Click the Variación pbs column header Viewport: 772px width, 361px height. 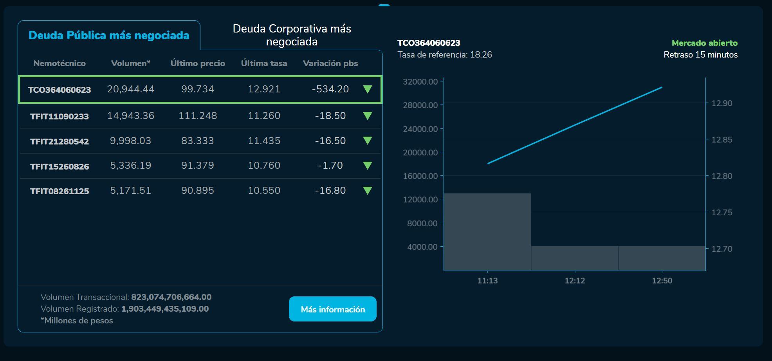tap(330, 63)
